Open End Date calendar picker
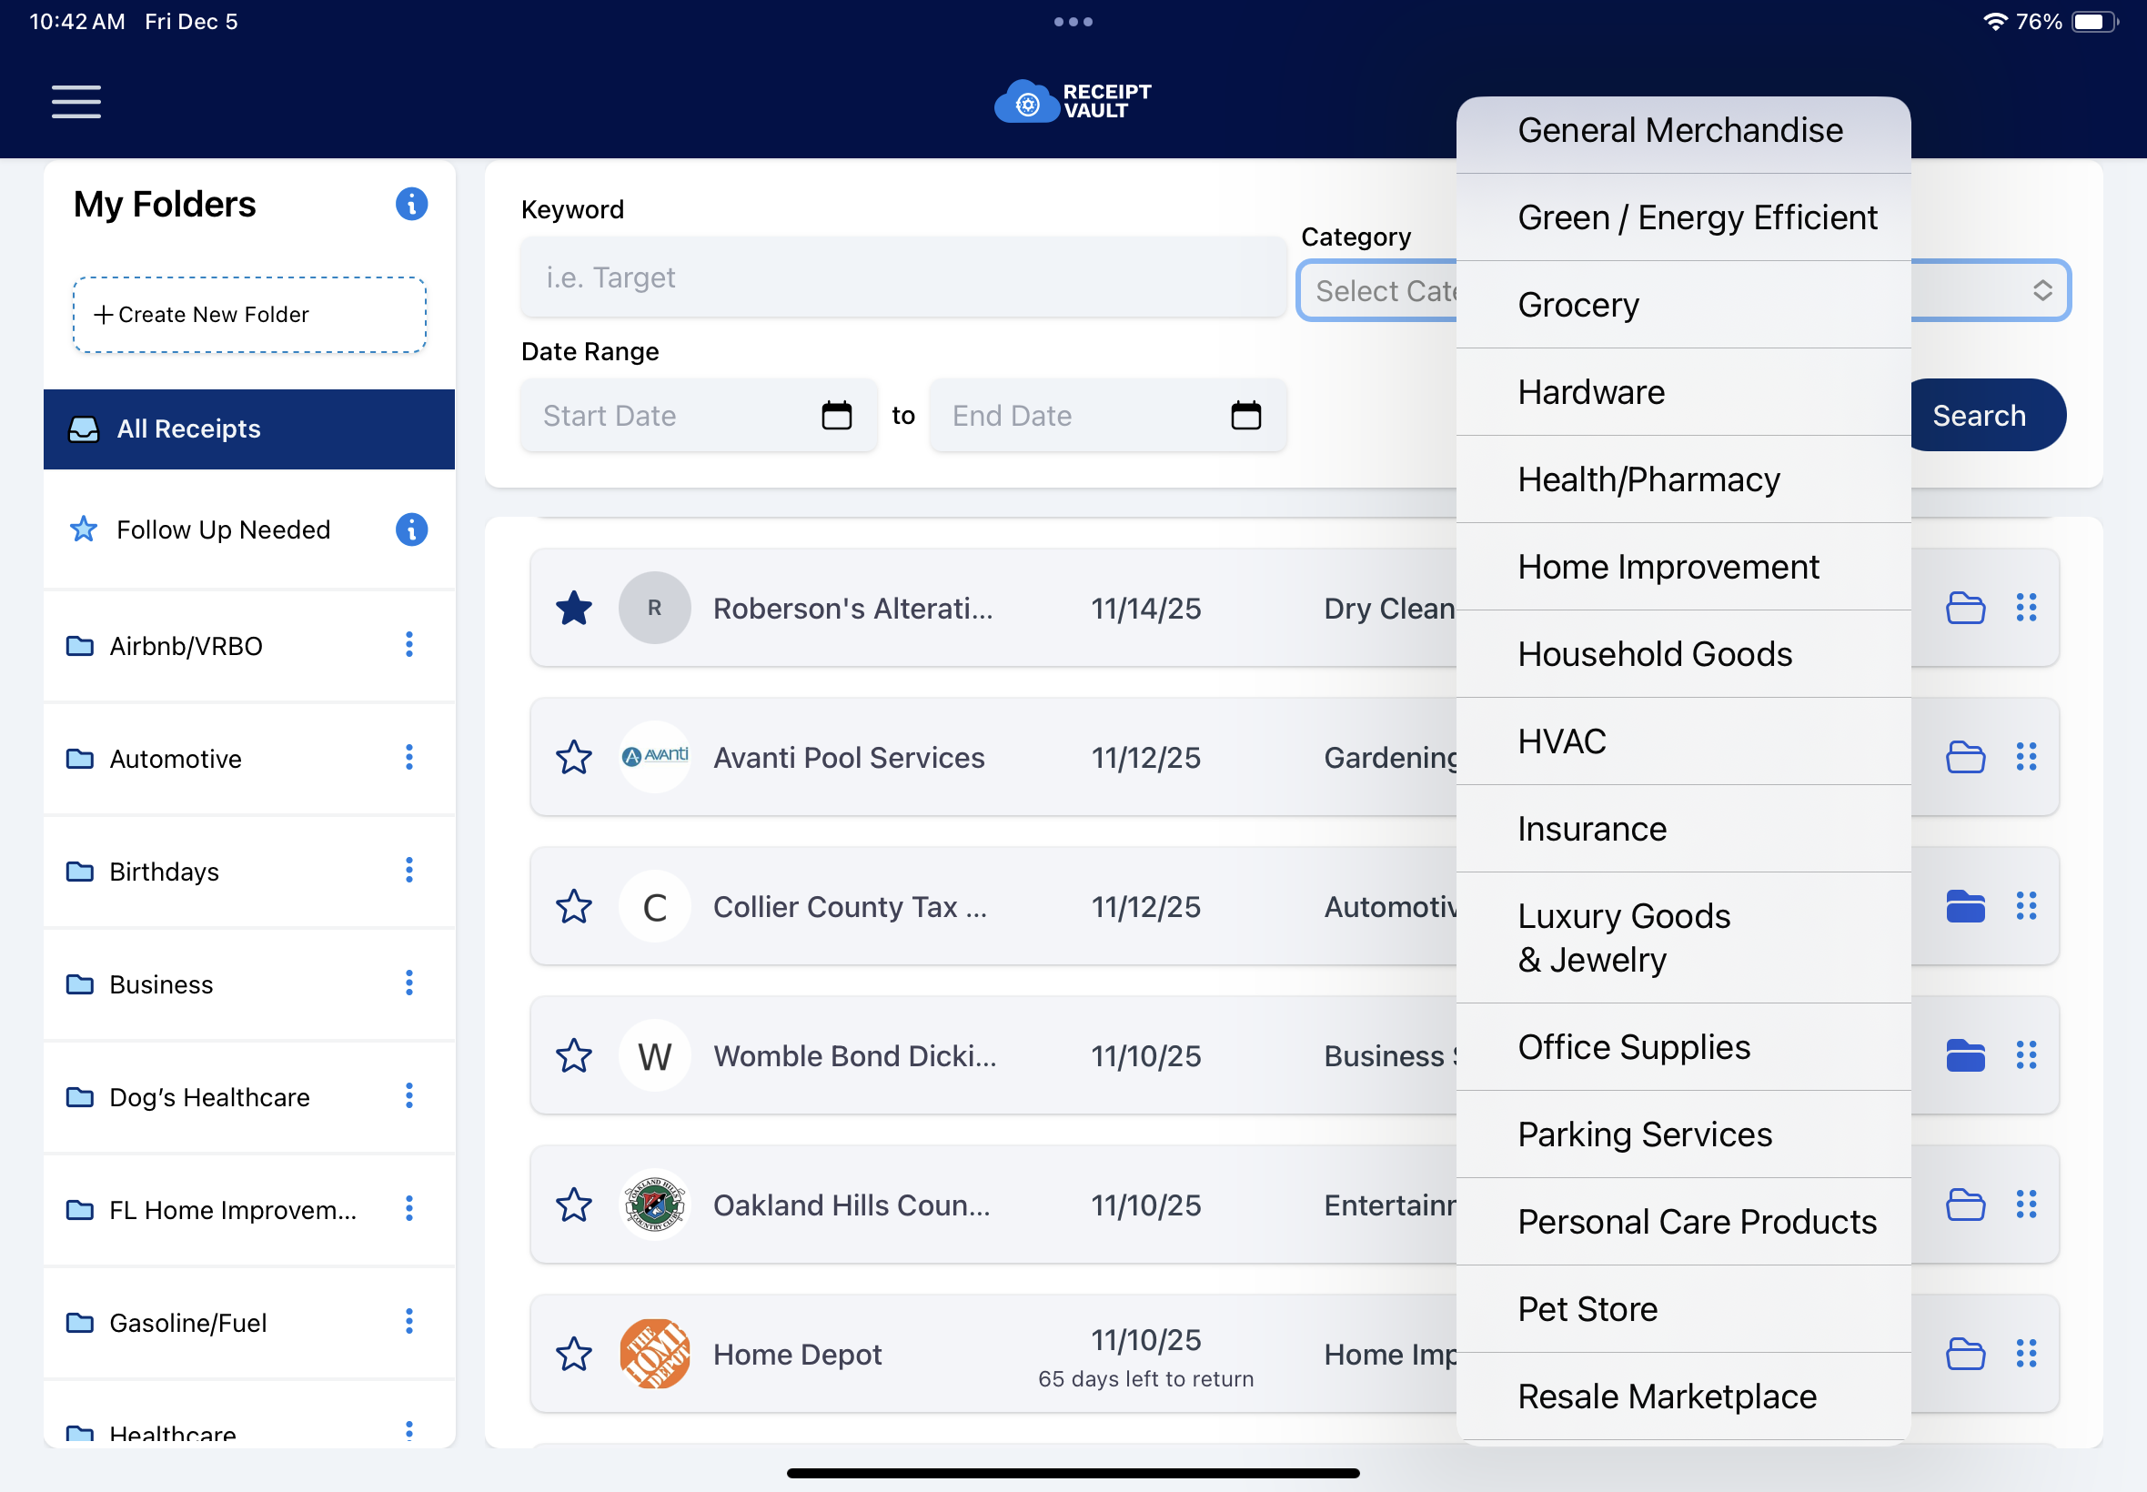Viewport: 2147px width, 1492px height. pyautogui.click(x=1245, y=415)
